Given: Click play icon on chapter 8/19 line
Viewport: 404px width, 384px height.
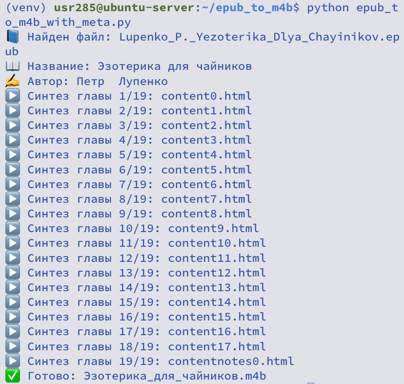Looking at the screenshot, I should (12, 199).
